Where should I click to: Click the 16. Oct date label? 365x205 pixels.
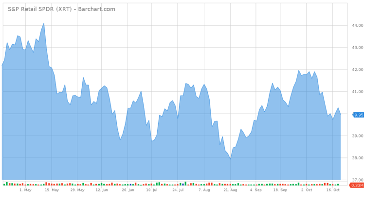333,190
